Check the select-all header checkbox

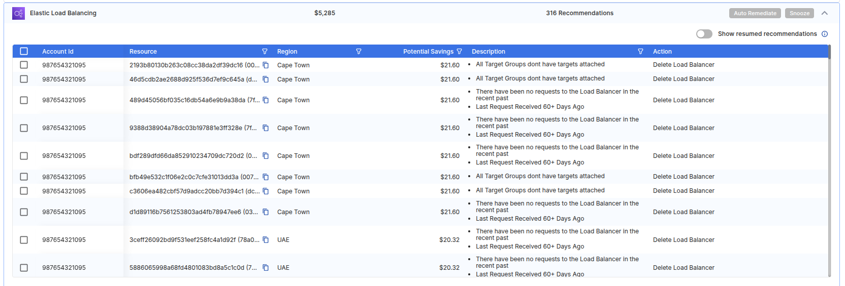(24, 51)
